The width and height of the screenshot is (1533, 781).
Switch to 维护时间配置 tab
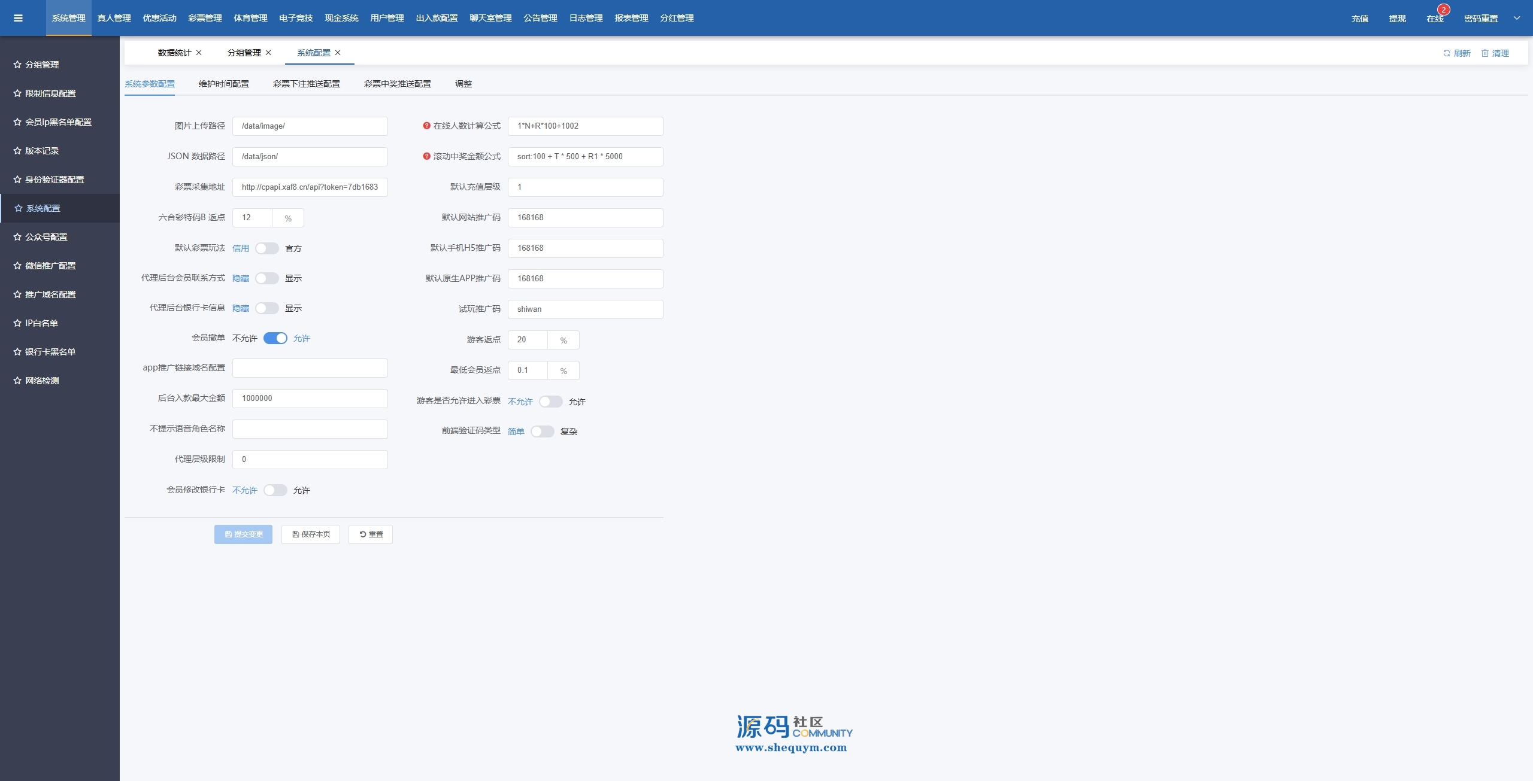point(224,84)
